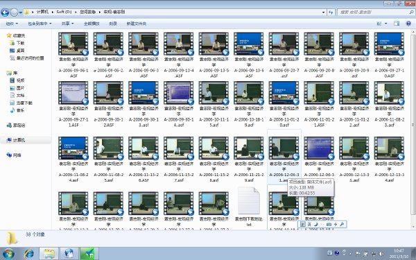Click the 刻录 (Burn) button
This screenshot has width=416, height=260.
point(113,24)
